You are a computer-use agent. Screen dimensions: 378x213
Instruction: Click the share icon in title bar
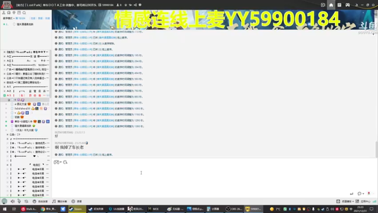[x=135, y=5]
